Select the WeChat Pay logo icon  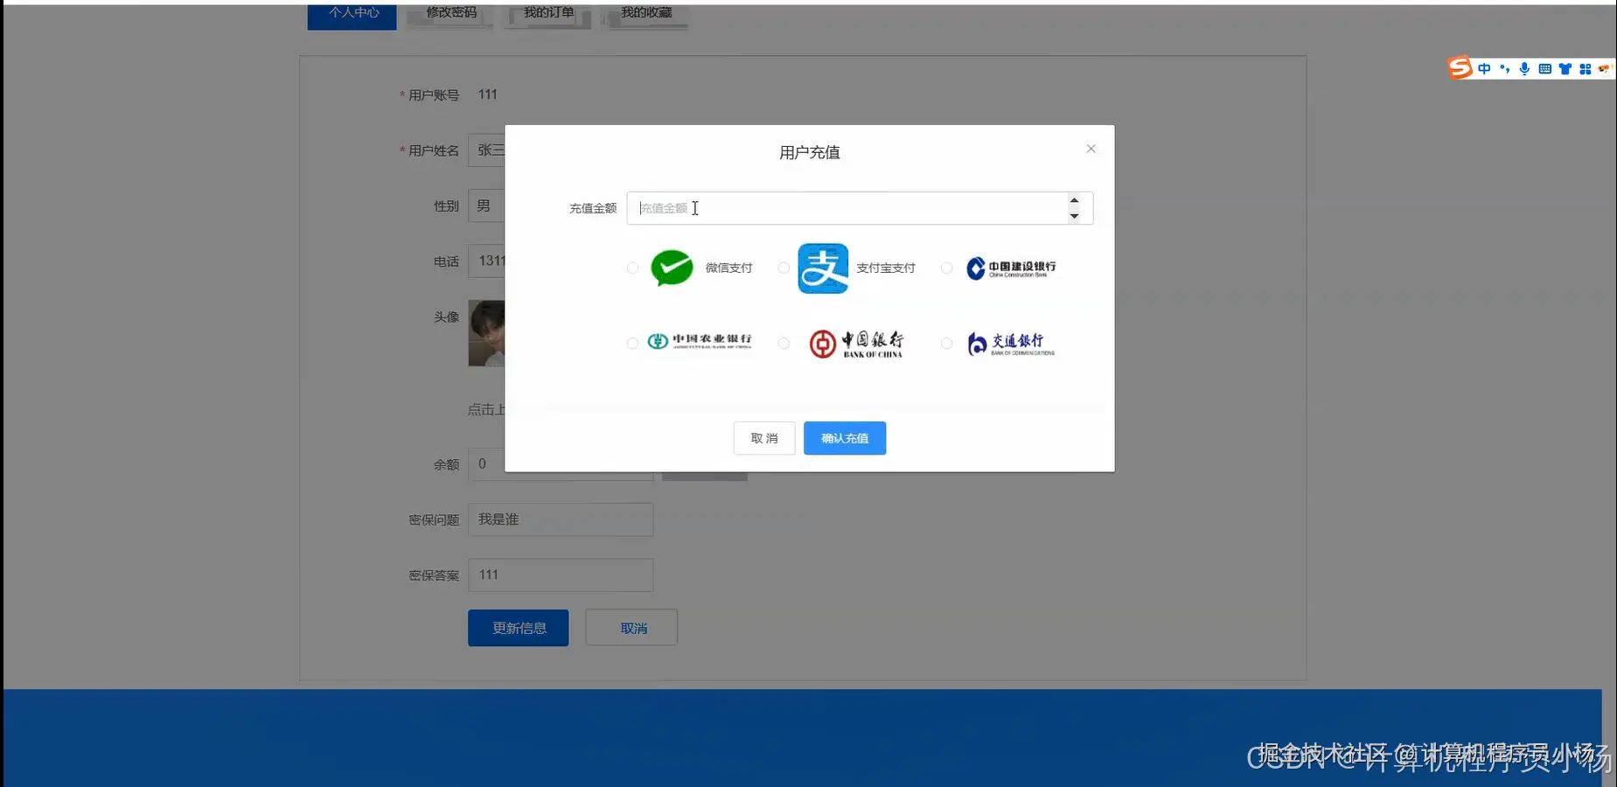coord(672,268)
